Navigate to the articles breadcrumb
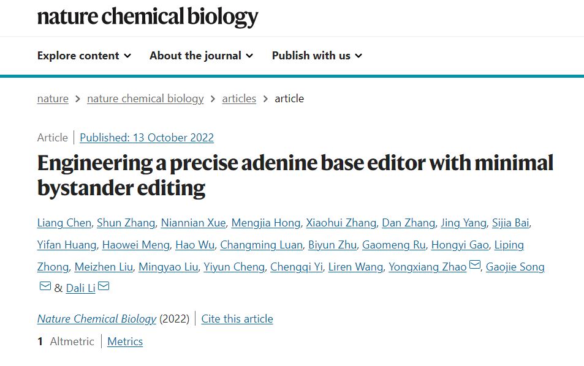This screenshot has height=366, width=584. point(239,99)
